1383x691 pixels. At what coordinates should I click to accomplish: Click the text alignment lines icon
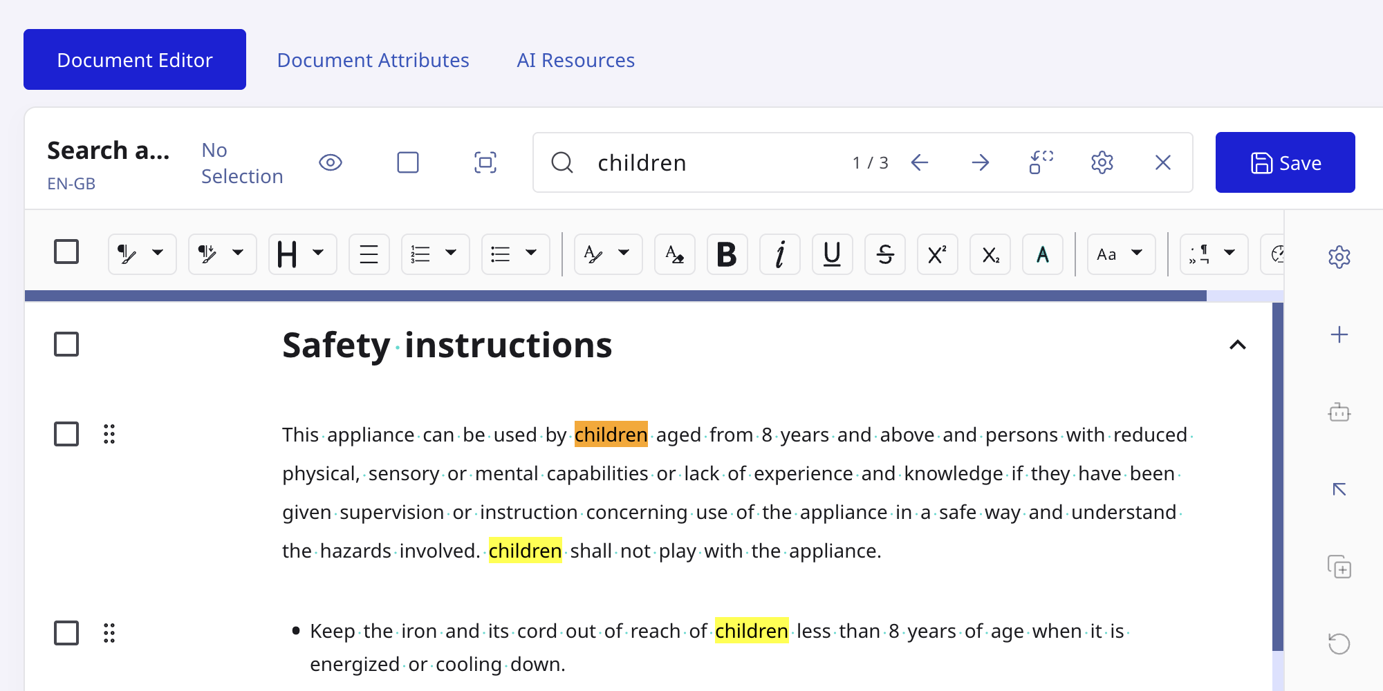(369, 254)
